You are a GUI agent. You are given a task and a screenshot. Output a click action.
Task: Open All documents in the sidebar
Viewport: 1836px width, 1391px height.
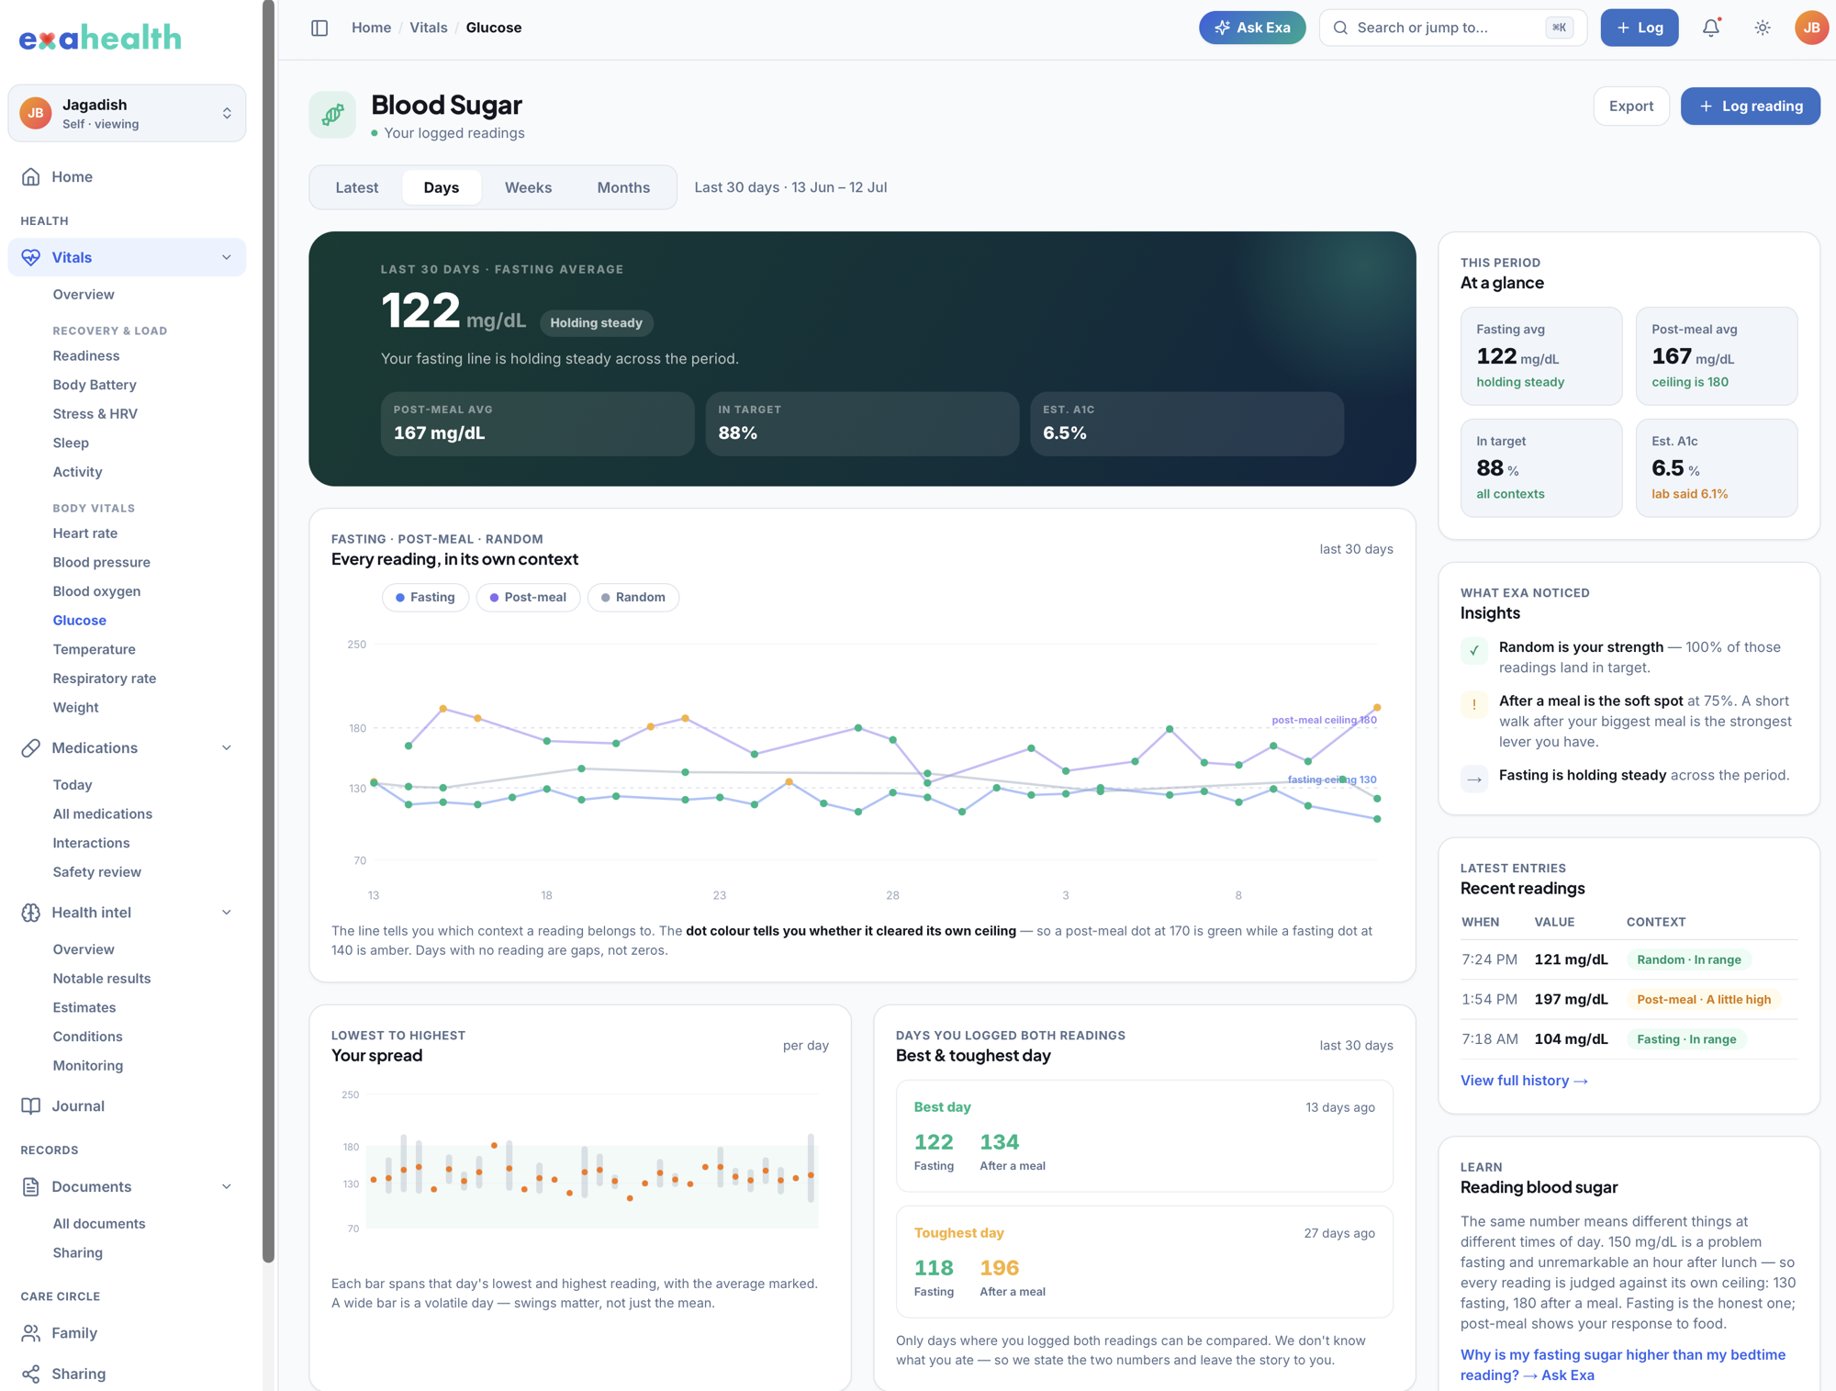click(x=99, y=1223)
